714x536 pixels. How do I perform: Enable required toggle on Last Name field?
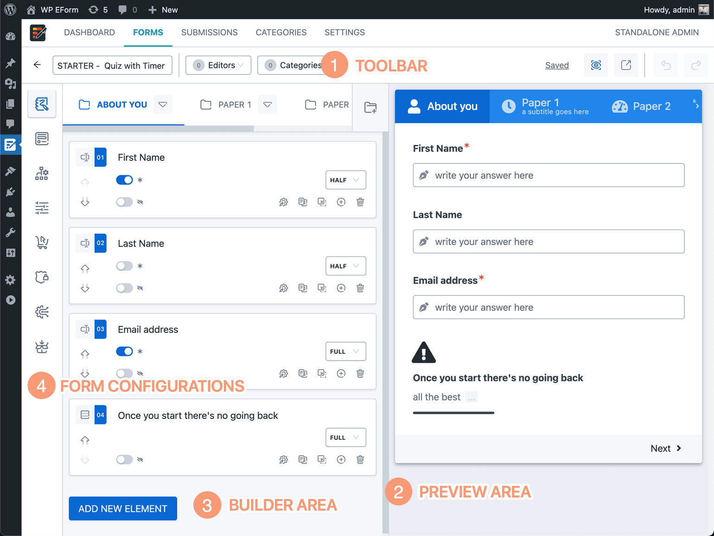pyautogui.click(x=124, y=266)
